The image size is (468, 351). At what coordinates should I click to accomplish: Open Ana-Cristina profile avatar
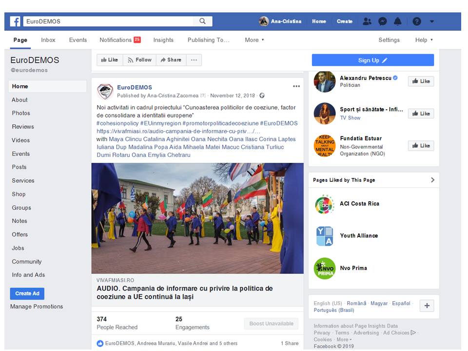(264, 21)
